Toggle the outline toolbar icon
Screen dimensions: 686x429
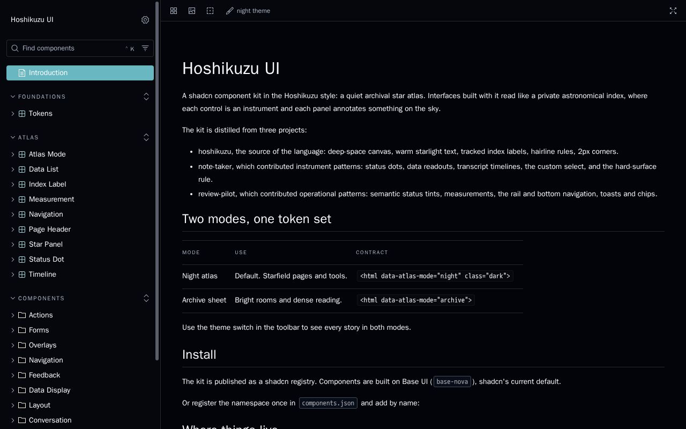(210, 11)
